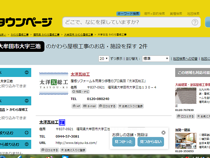Click the help question mark icon in search box

tap(195, 22)
